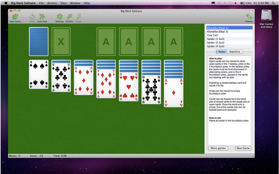
Task: Click the Ace of diamonds card
Action: pos(173,93)
